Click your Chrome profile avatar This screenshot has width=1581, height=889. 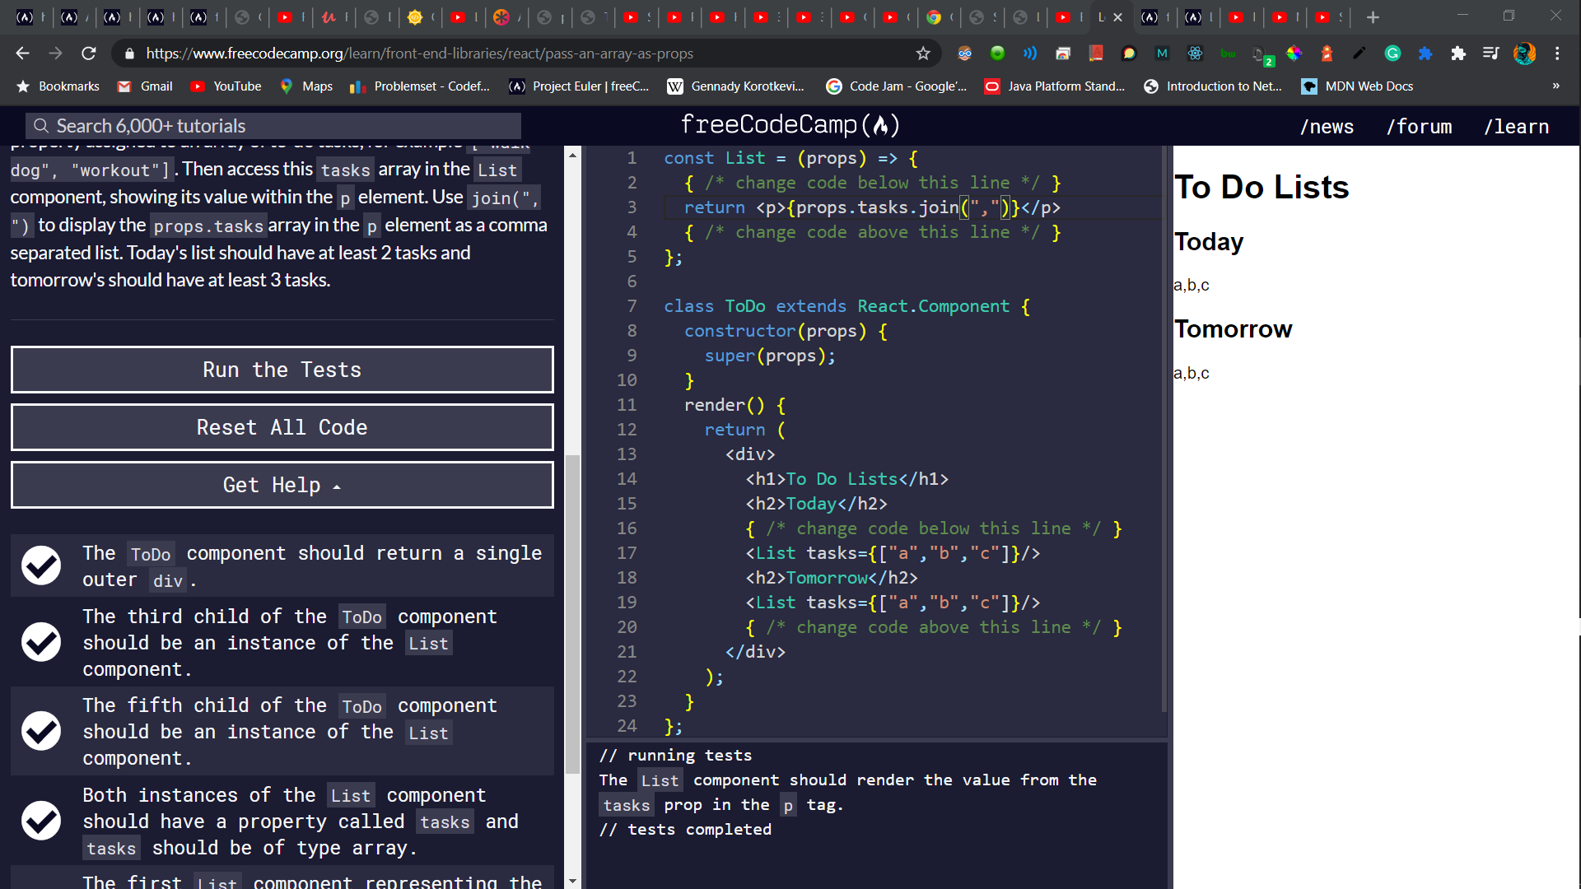pos(1525,53)
